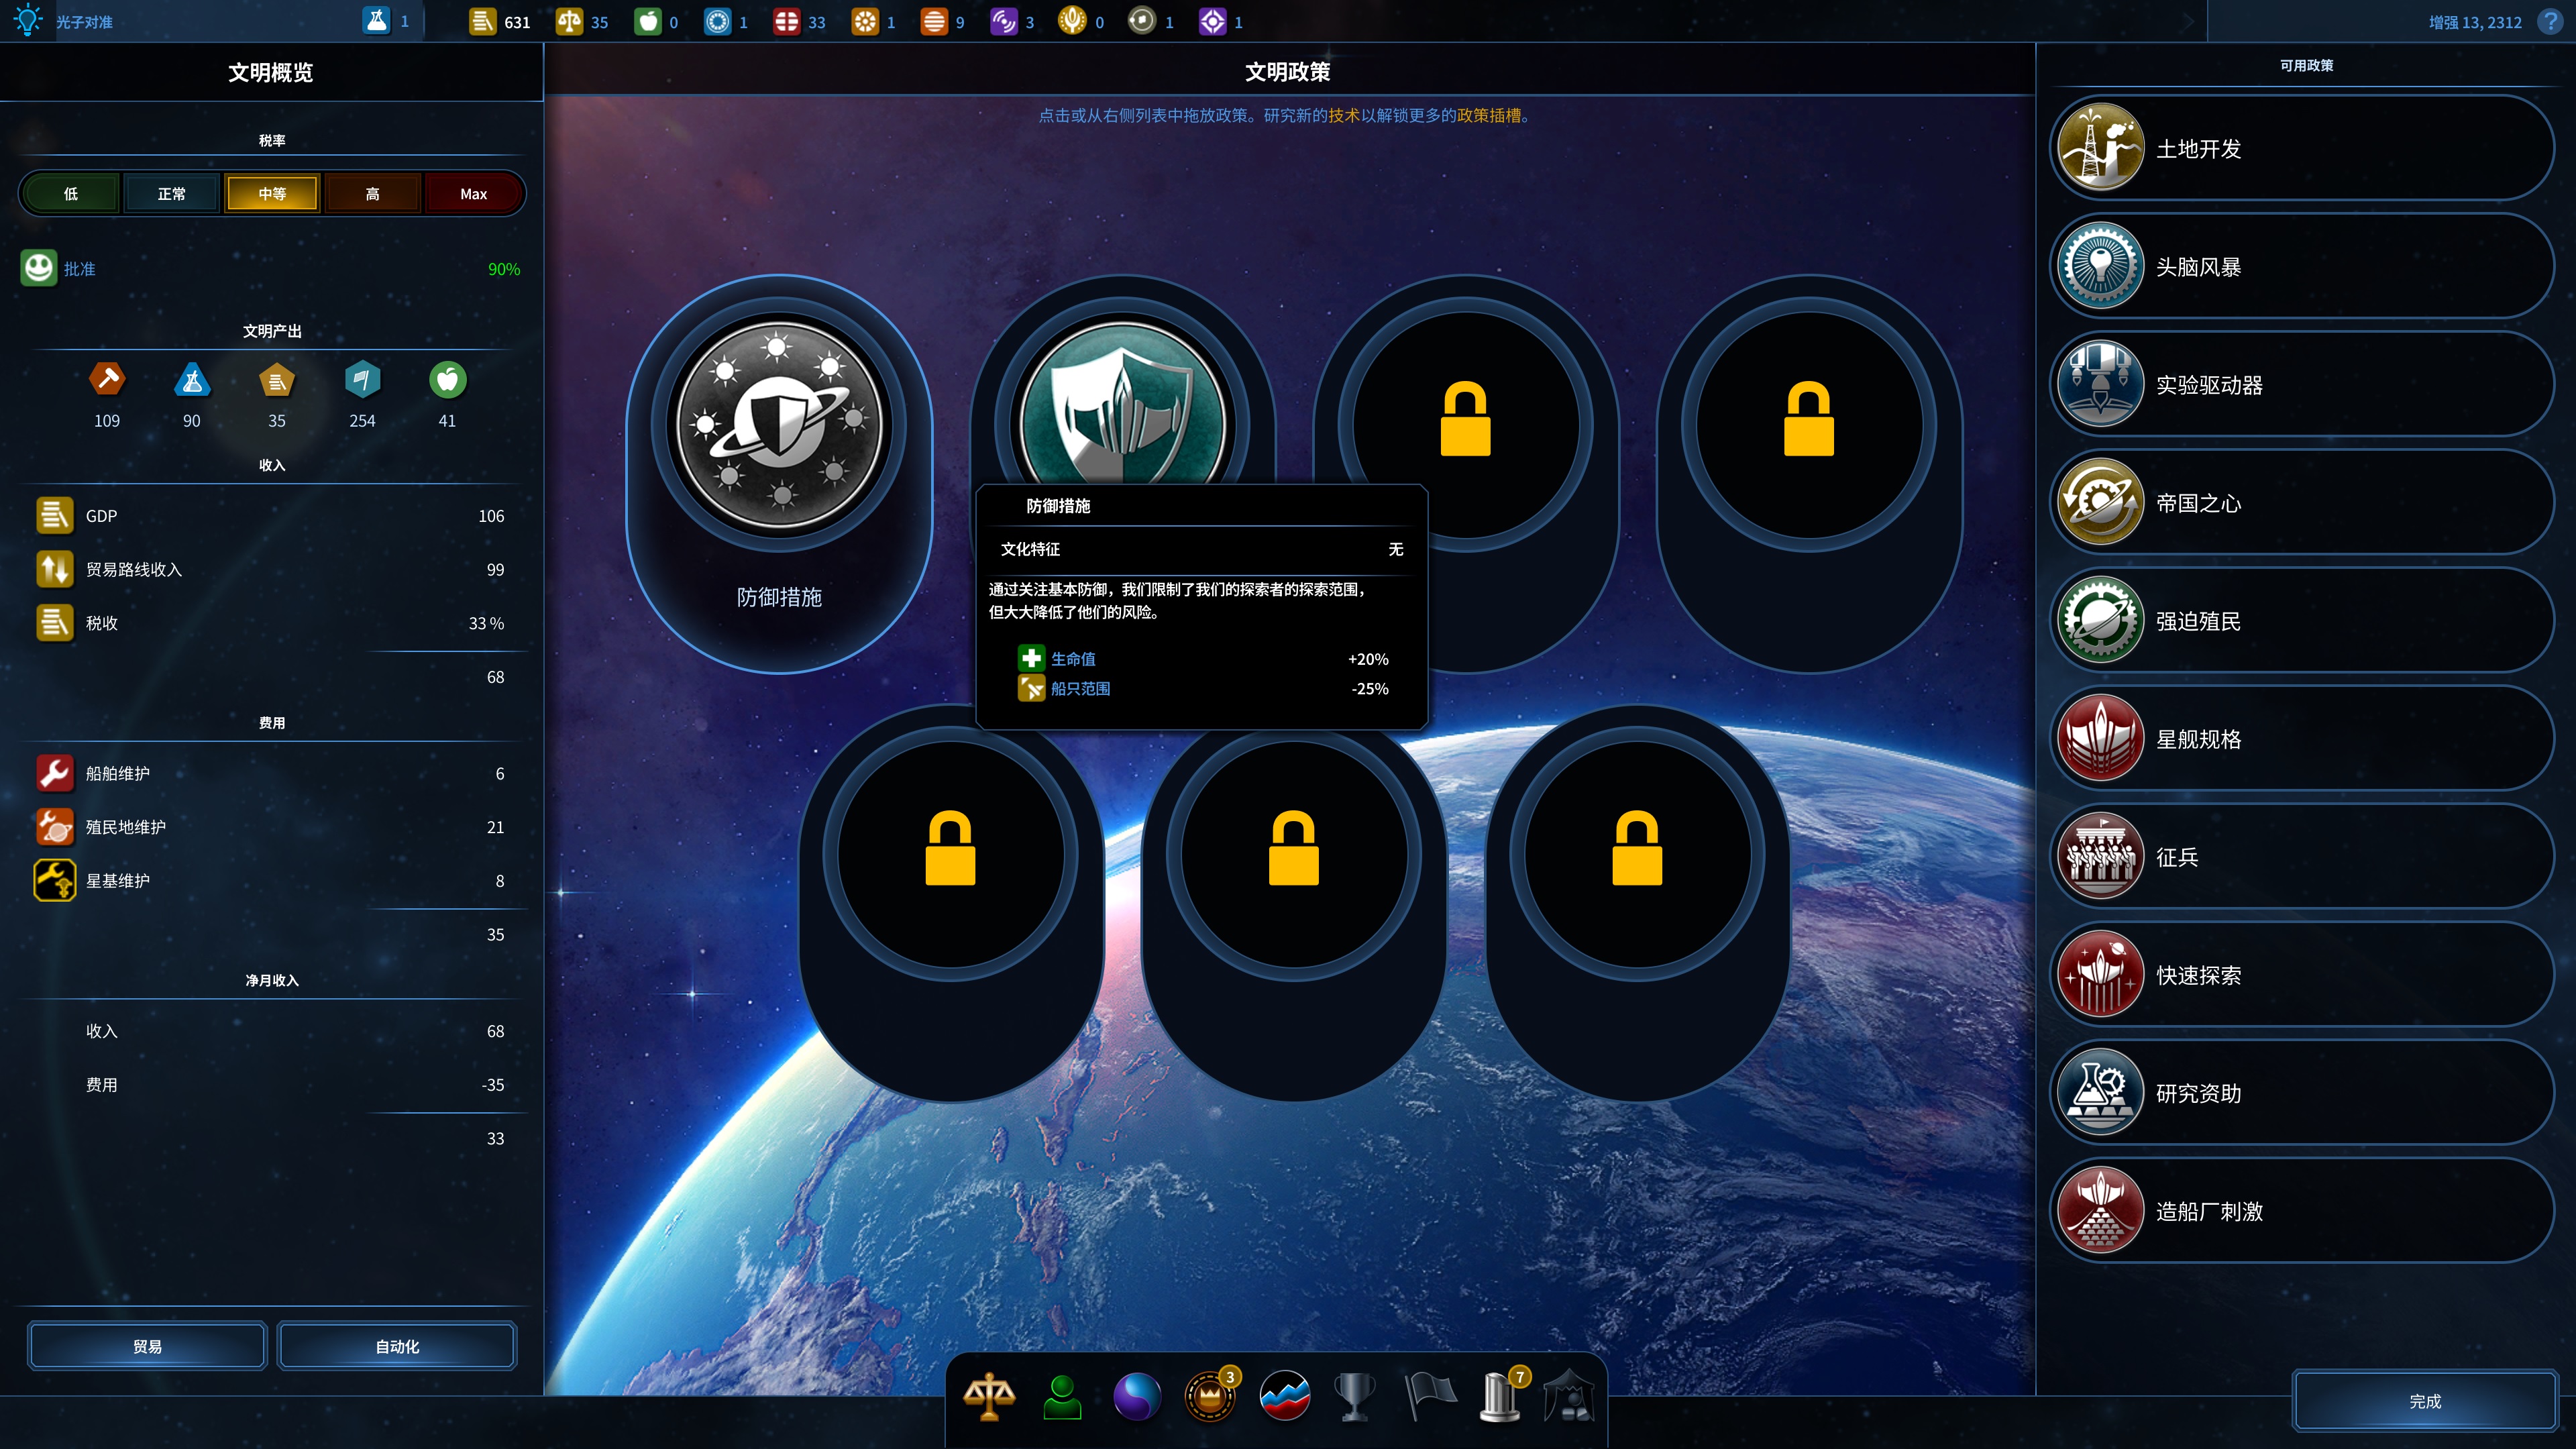Click the trade route income arrows icon
The height and width of the screenshot is (1449, 2576).
[55, 569]
